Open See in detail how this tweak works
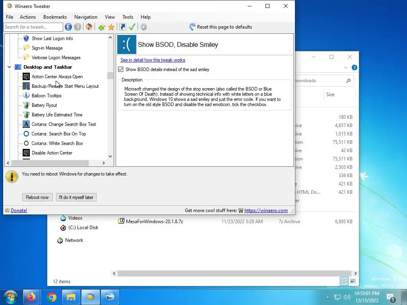 (x=153, y=60)
